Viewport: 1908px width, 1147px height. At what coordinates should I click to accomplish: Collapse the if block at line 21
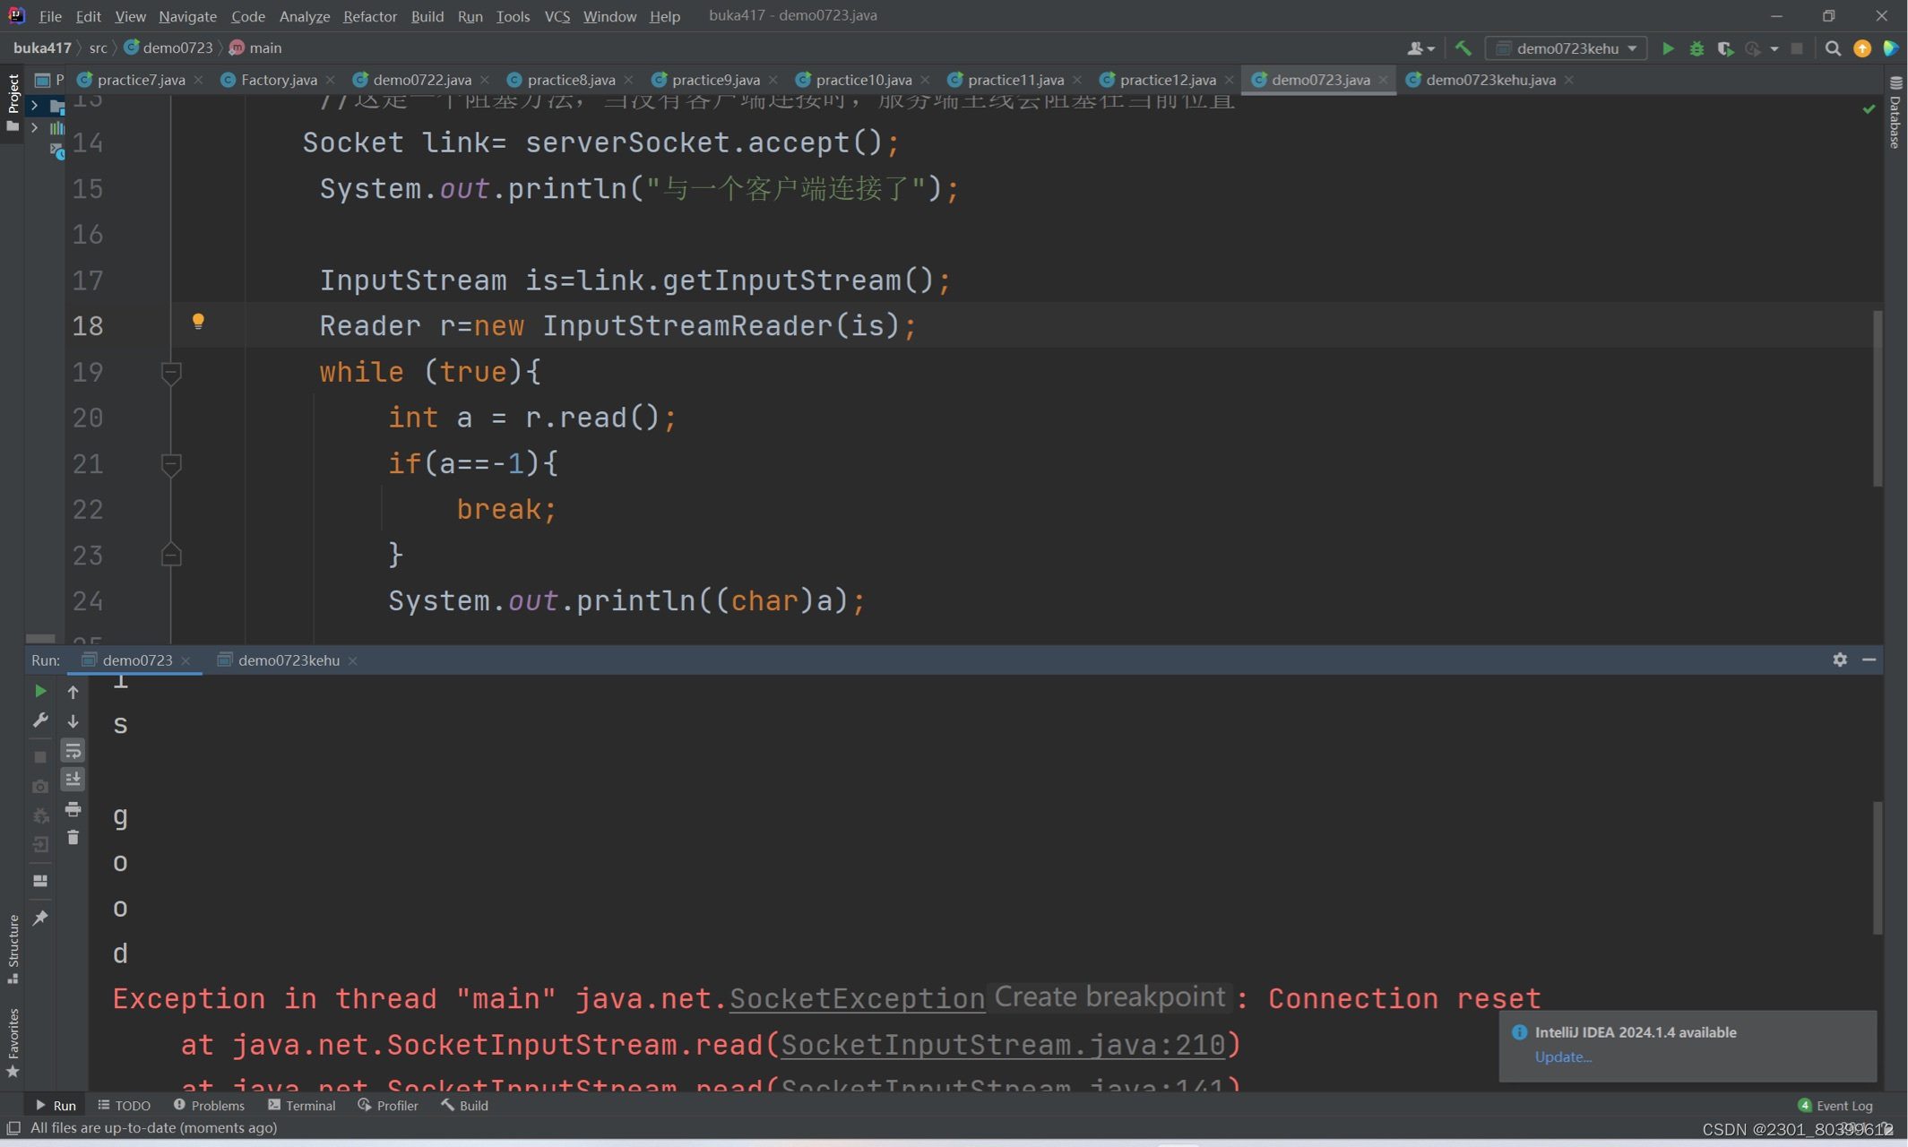(x=171, y=464)
